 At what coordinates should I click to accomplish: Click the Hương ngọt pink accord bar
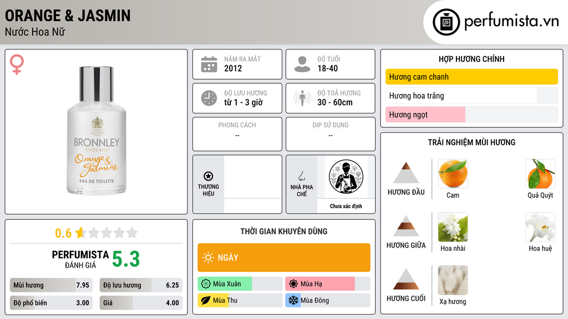point(471,115)
